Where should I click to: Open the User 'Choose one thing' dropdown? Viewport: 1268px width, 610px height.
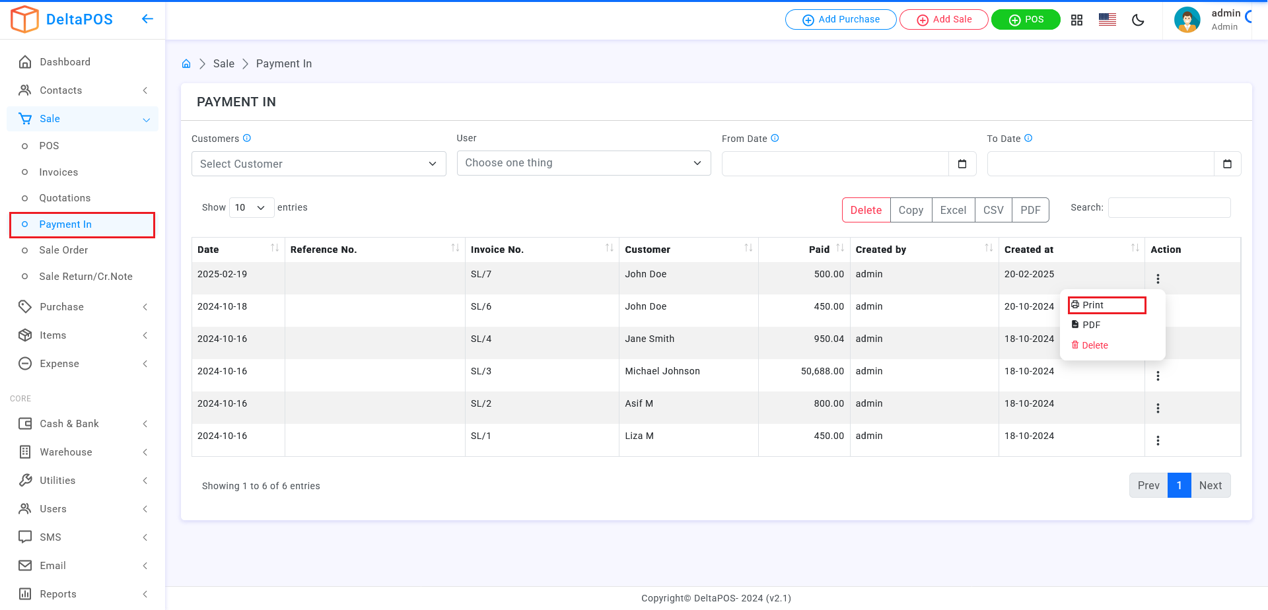click(x=583, y=163)
